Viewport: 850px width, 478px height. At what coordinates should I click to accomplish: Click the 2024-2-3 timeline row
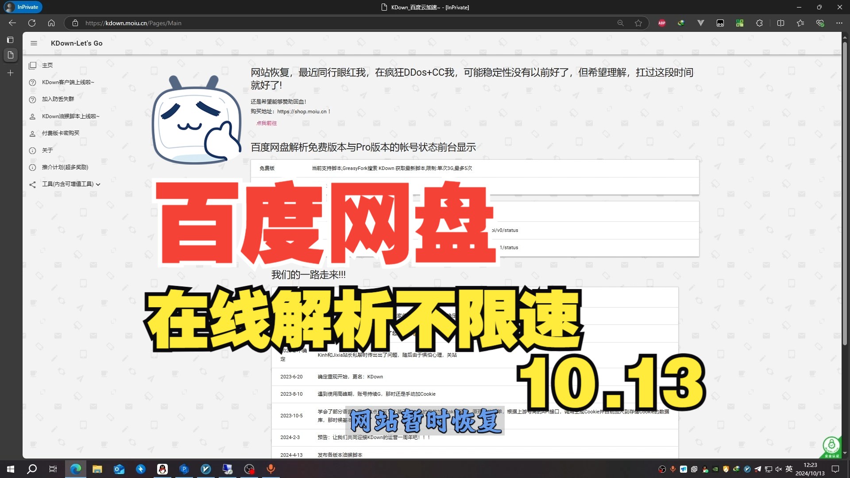(475, 437)
